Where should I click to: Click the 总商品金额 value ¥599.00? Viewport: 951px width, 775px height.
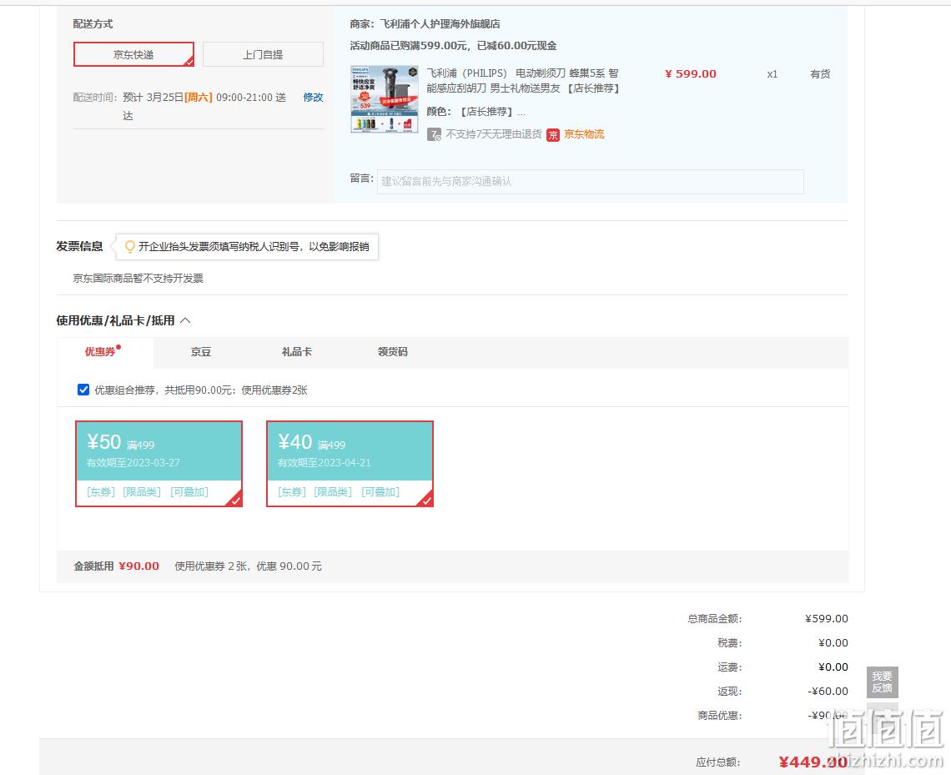(x=827, y=618)
